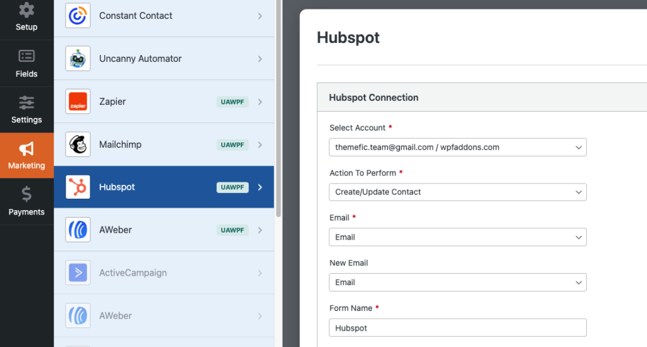The image size is (647, 347).
Task: Click the Setup gear icon
Action: tap(27, 11)
